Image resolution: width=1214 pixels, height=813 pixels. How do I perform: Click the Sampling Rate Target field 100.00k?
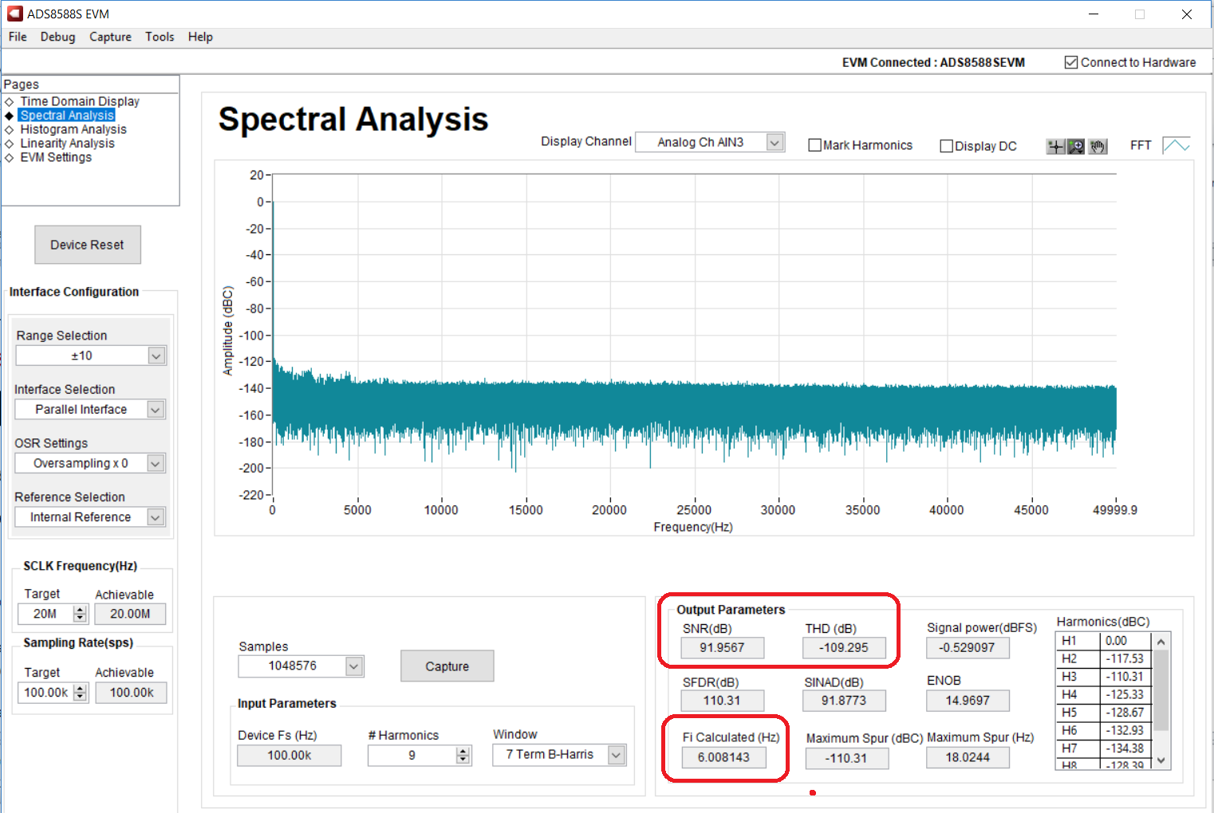click(45, 693)
